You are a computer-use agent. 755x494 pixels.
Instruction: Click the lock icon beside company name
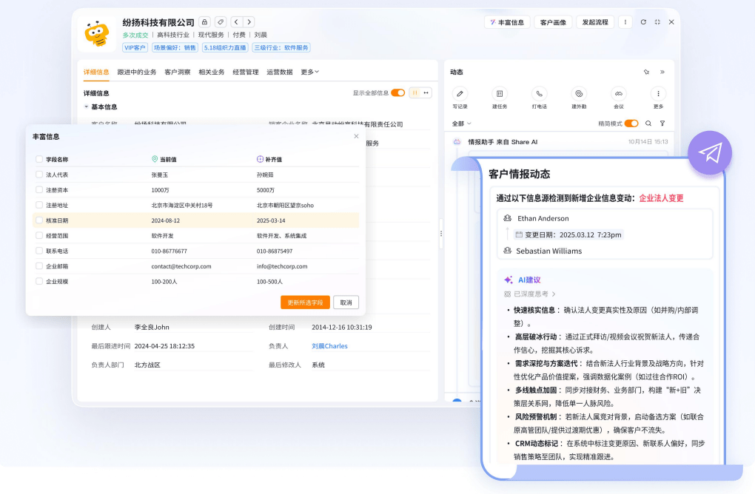205,22
